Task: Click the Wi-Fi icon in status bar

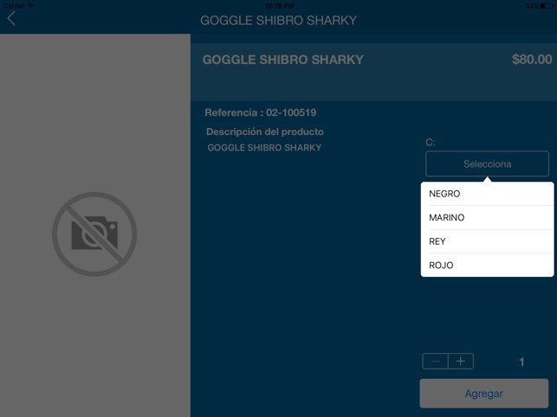Action: (x=30, y=6)
